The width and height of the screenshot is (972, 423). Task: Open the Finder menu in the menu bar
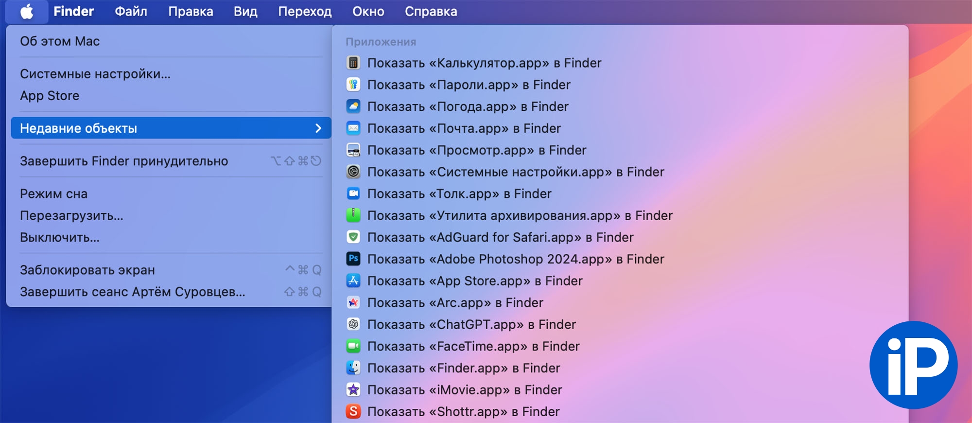(74, 12)
